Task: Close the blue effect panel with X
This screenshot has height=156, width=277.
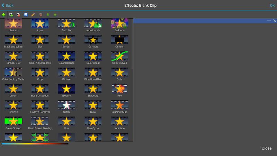Action: [x=275, y=21]
